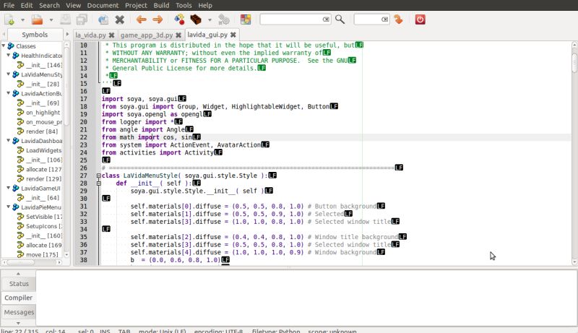Switch to the Messages tab in bottom panel

pyautogui.click(x=19, y=312)
